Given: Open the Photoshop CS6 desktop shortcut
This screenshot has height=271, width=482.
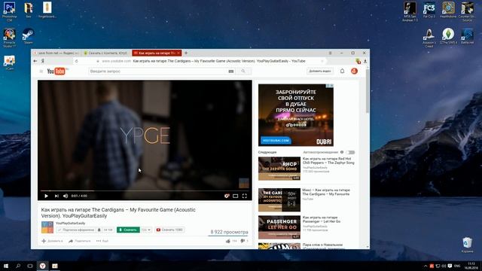Looking at the screenshot, I should pos(10,12).
